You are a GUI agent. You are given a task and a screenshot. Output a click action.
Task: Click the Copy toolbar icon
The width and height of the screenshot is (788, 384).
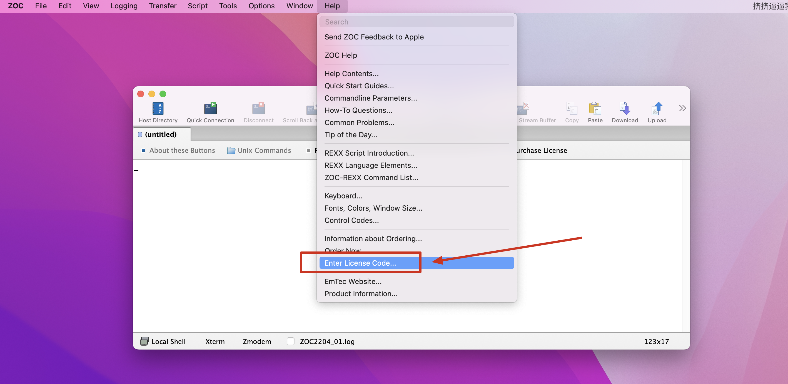click(572, 108)
